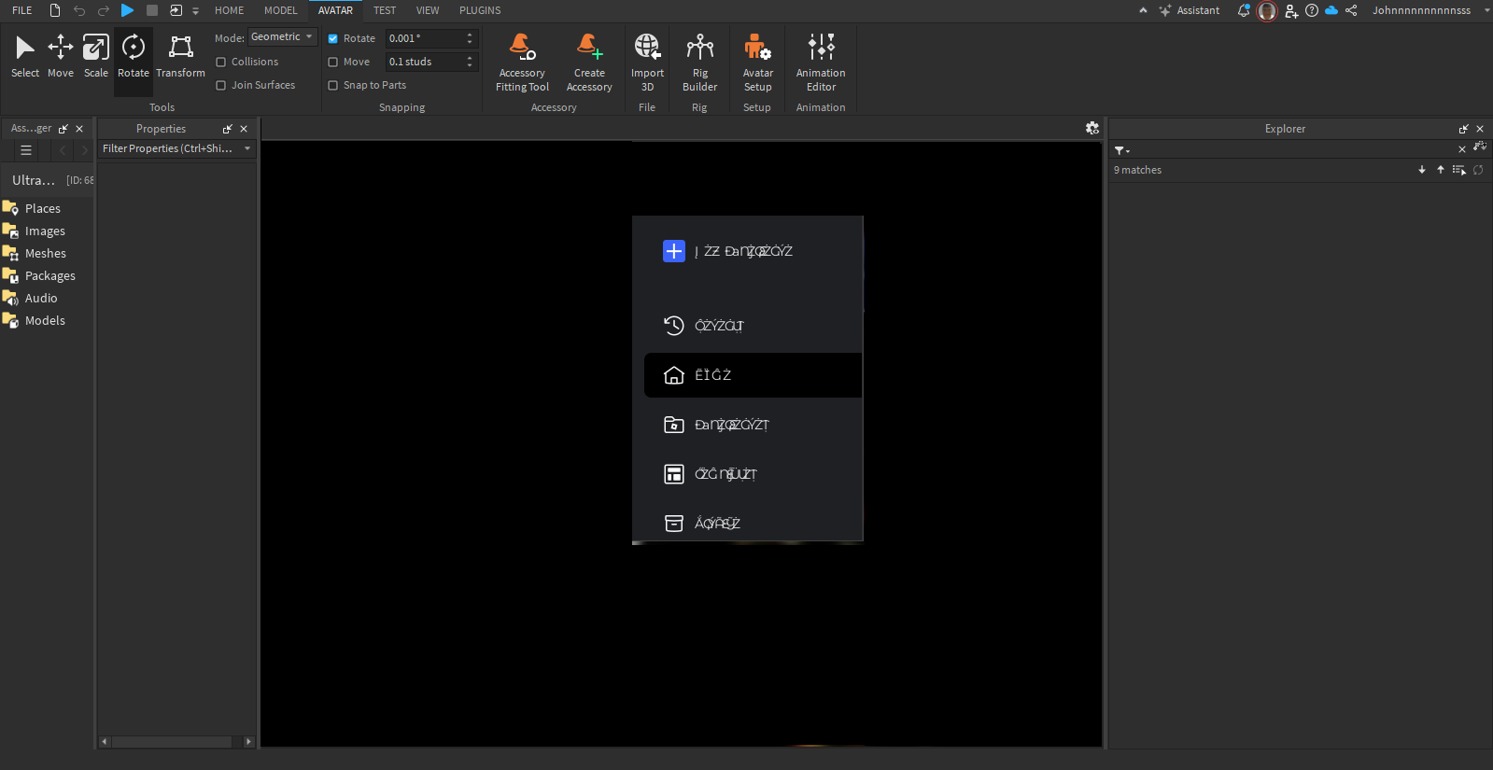The image size is (1493, 770).
Task: Open the Accessory Fitting Tool
Action: tap(522, 63)
